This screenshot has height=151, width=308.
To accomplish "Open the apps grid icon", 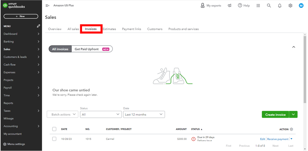I will tap(258, 6).
